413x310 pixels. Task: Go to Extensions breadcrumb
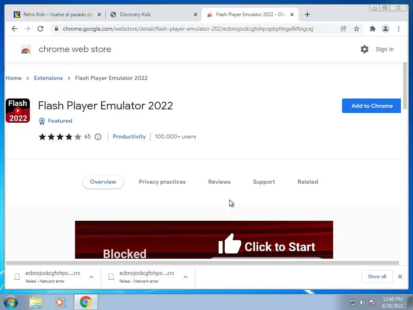pyautogui.click(x=48, y=78)
